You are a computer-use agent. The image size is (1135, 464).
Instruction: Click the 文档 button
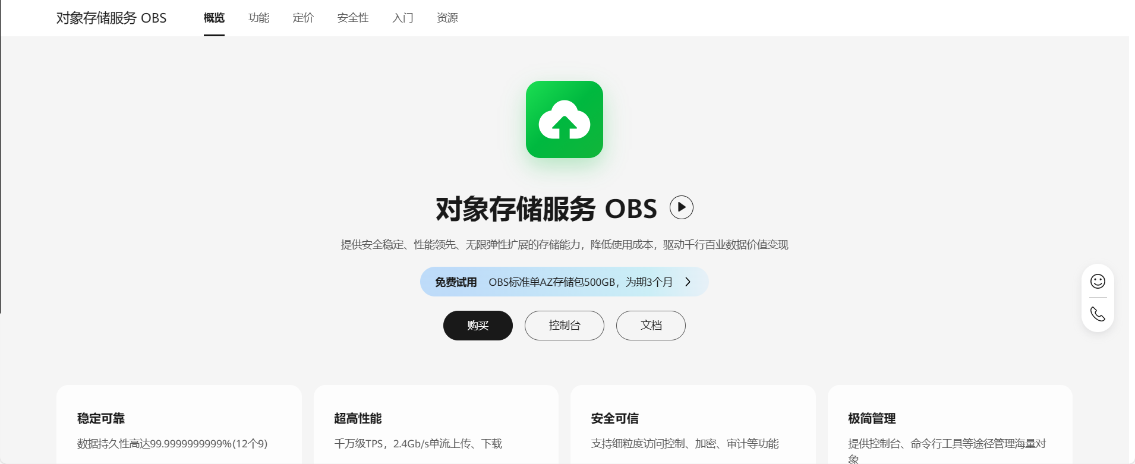(651, 326)
